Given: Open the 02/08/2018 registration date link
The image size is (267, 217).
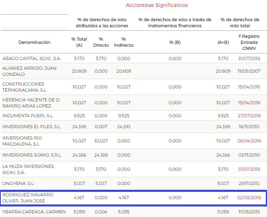Looking at the screenshot, I should (x=249, y=198).
